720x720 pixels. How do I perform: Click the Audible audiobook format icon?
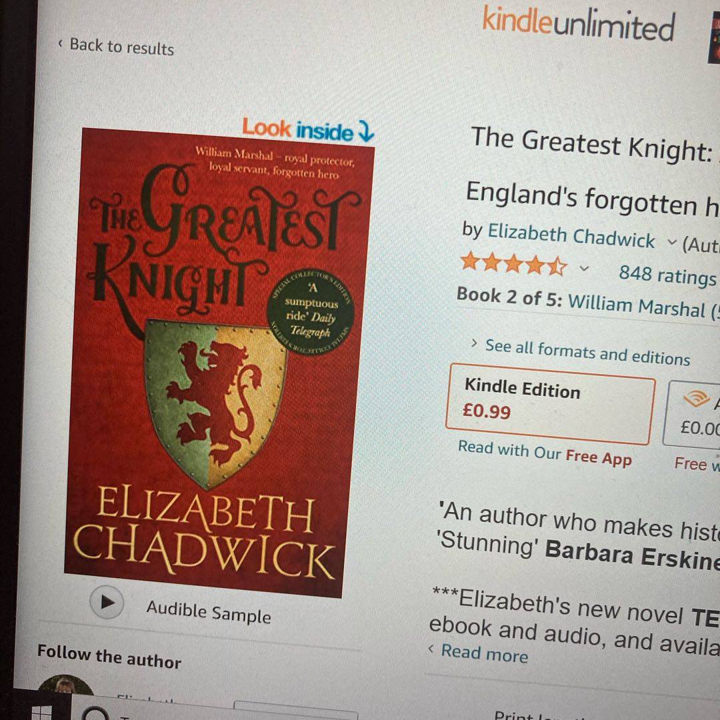(695, 399)
